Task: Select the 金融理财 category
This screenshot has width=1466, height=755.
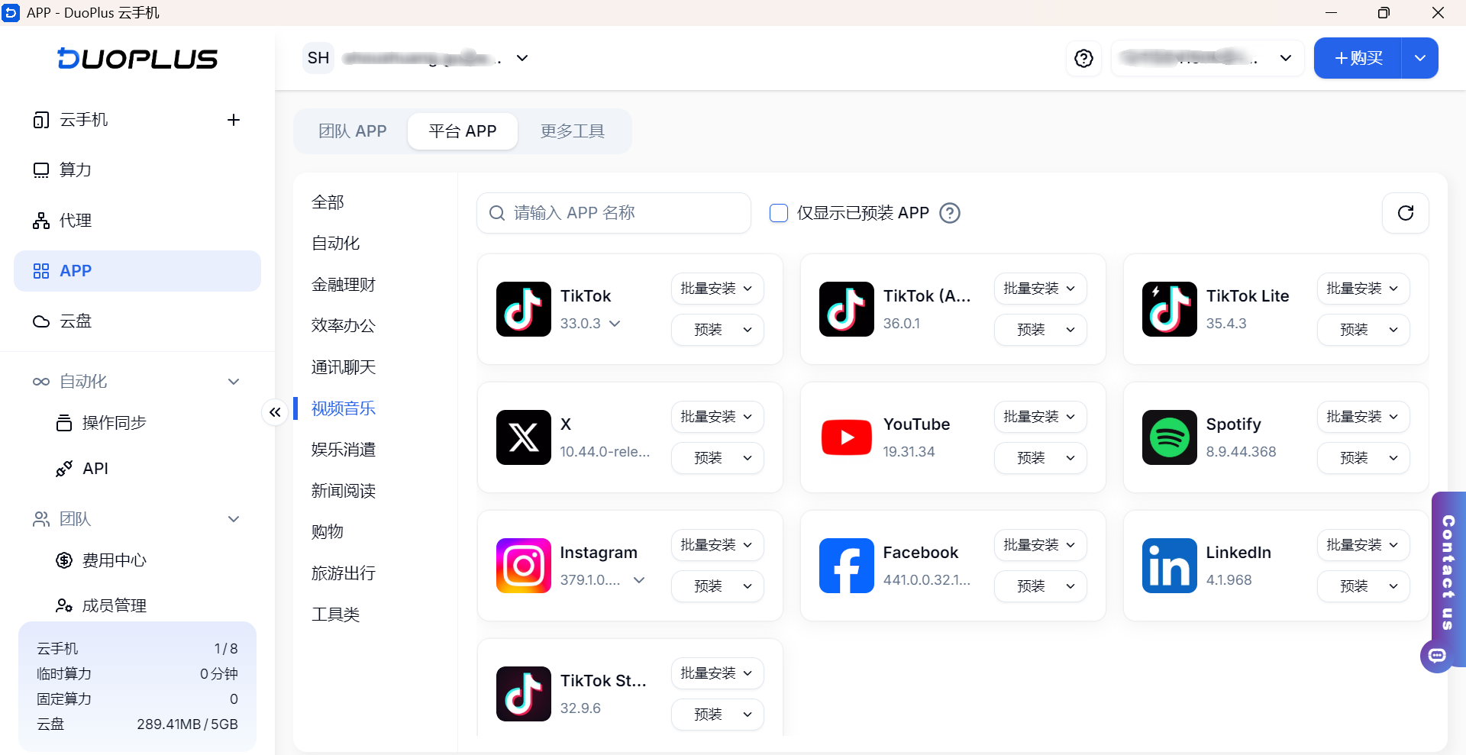Action: (344, 285)
